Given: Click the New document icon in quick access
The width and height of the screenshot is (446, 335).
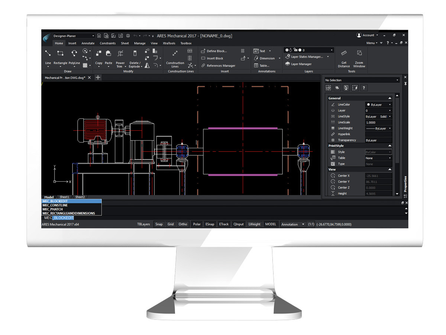Looking at the screenshot, I should click(x=99, y=36).
